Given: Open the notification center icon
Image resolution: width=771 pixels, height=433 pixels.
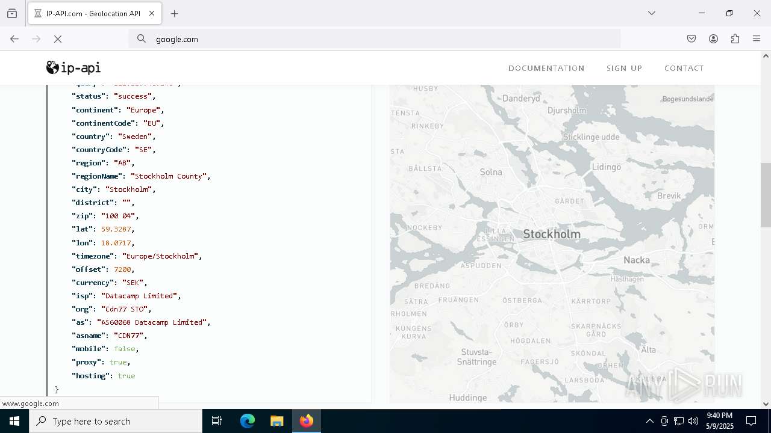Looking at the screenshot, I should (751, 421).
